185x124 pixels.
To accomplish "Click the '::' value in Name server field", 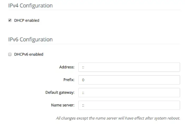I will pos(83,105).
